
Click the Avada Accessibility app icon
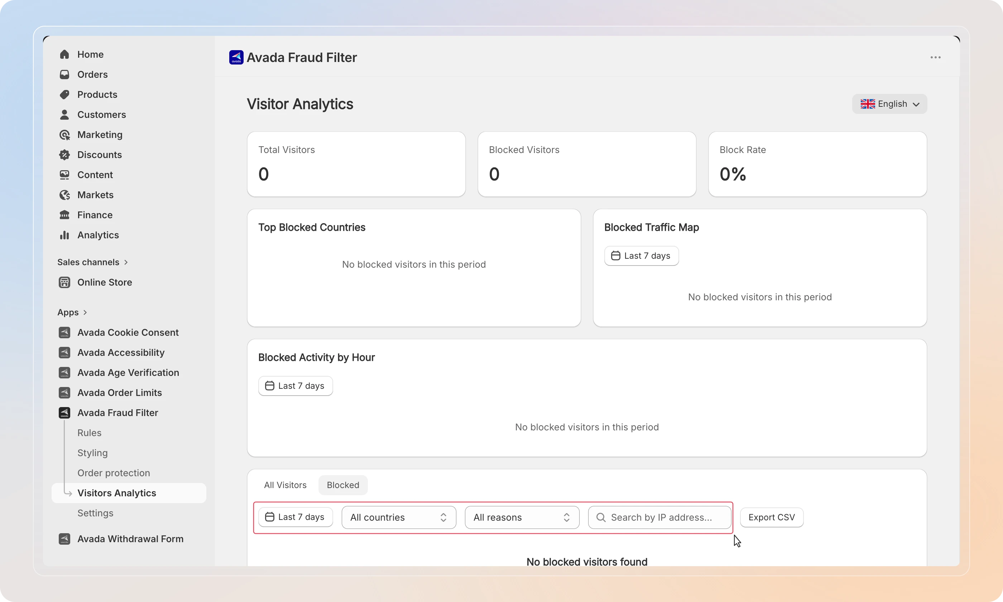pos(64,353)
